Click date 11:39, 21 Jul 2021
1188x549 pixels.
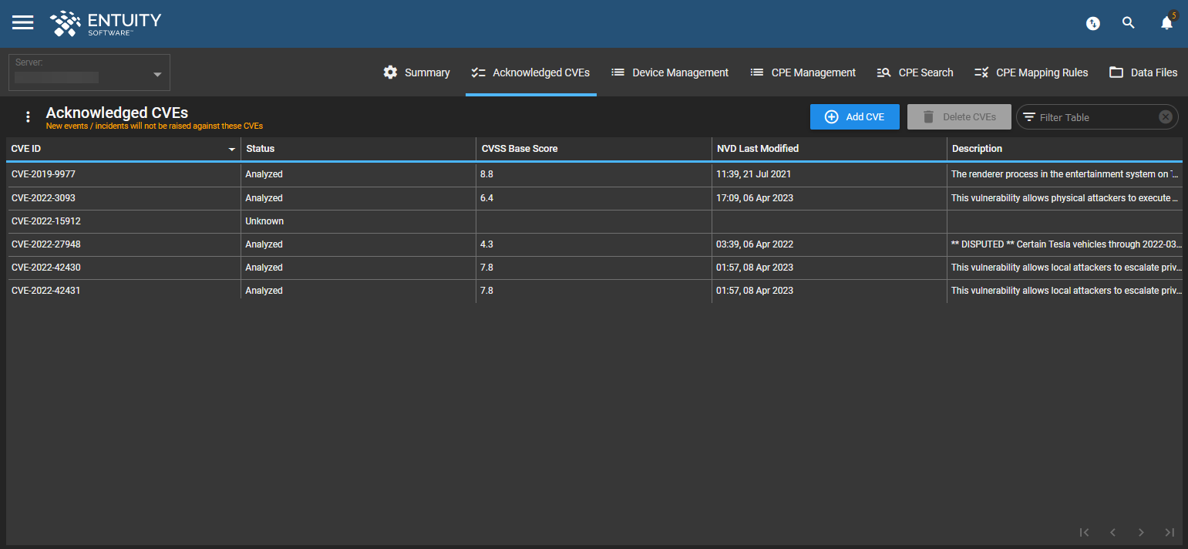tap(829, 174)
